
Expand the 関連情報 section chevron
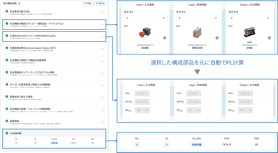102,122
